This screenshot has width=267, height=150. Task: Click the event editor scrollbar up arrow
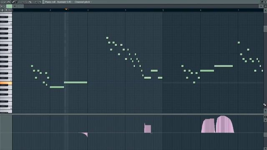(265, 120)
